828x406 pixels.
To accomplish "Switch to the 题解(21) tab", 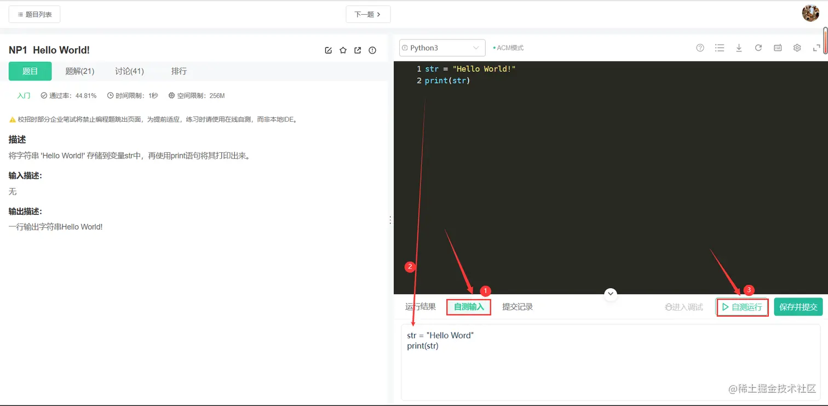I will tap(80, 71).
